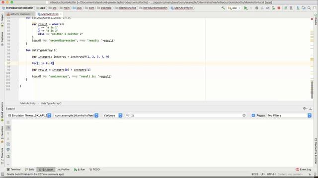Viewport: 318px width, 178px height.
Task: Click the MainActivity editor breadcrumb
Action: 28,103
